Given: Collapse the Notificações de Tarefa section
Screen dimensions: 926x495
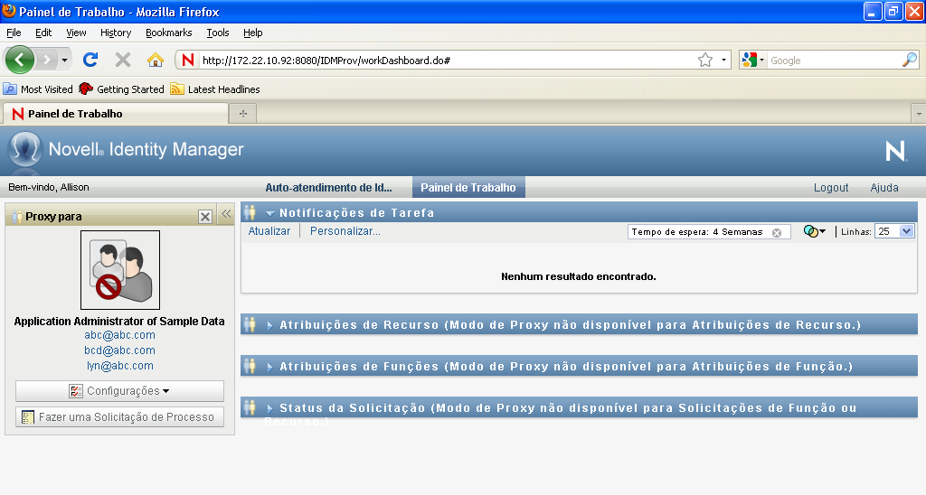Looking at the screenshot, I should coord(269,213).
